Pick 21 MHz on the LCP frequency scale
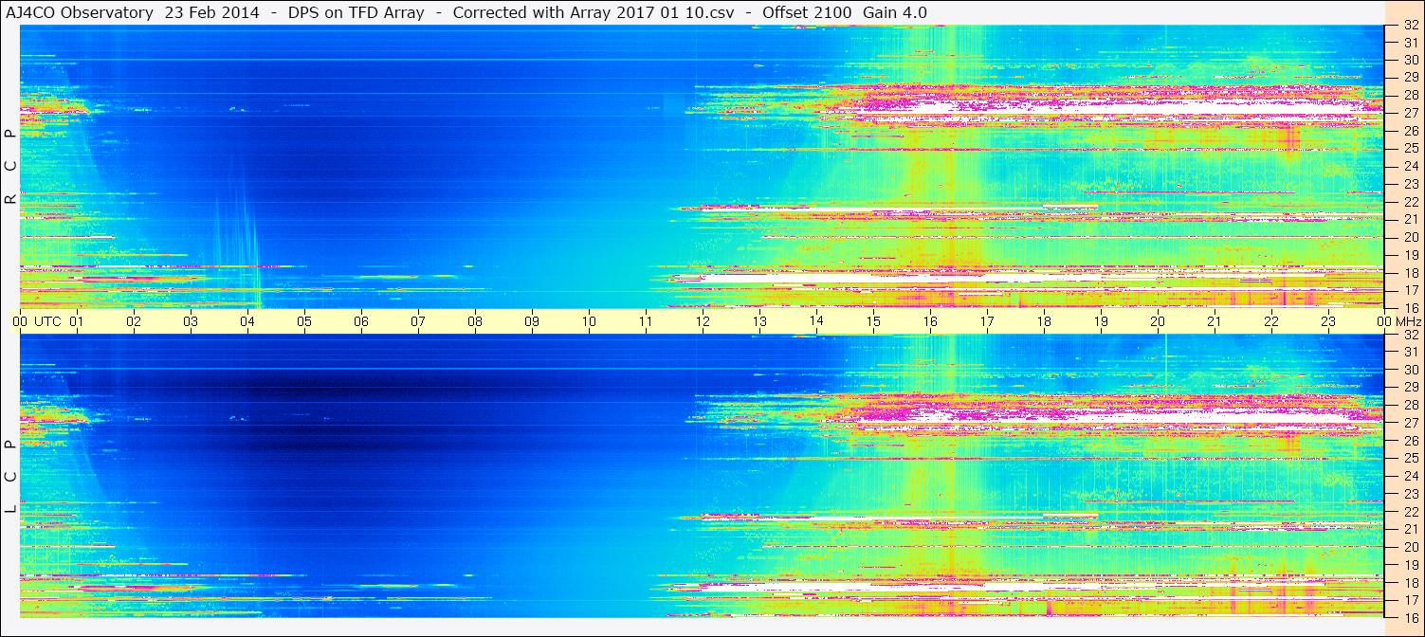The width and height of the screenshot is (1425, 637). point(1410,529)
